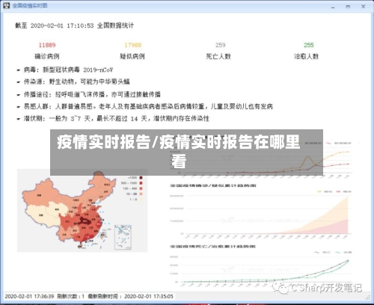374x305 pixels.
Task: Click the window resize grip in status bar
Action: coord(368,297)
